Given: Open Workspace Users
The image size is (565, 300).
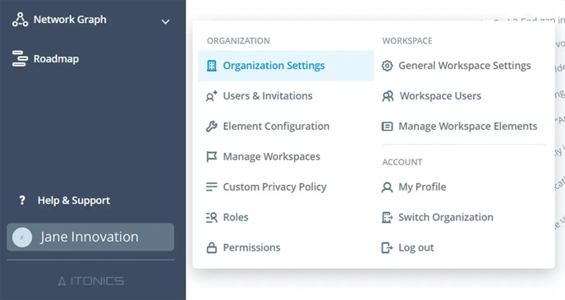Looking at the screenshot, I should 462,96.
